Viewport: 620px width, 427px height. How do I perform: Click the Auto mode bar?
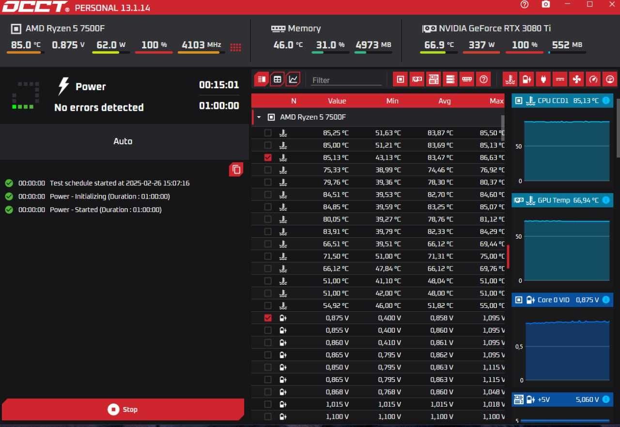(124, 141)
